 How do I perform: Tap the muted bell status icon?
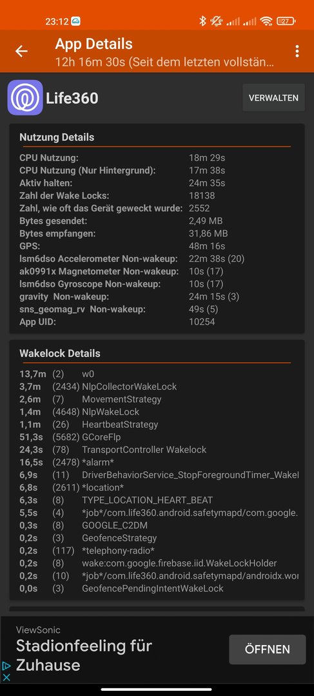(217, 21)
